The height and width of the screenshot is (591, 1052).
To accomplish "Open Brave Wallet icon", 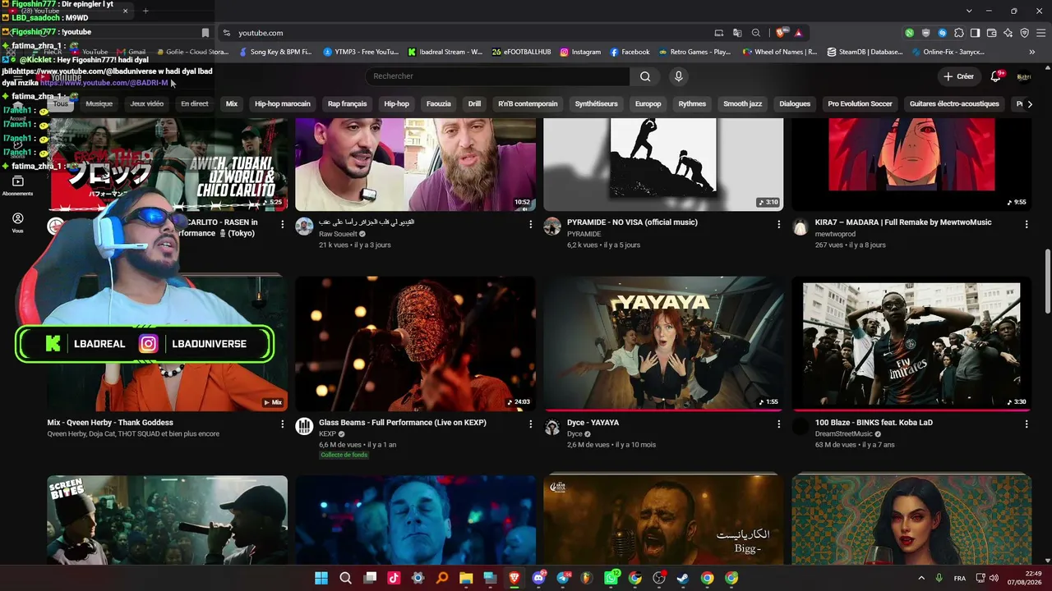I will pos(991,33).
